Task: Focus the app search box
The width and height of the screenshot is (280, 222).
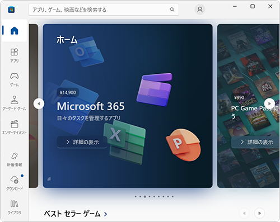Action: point(104,10)
